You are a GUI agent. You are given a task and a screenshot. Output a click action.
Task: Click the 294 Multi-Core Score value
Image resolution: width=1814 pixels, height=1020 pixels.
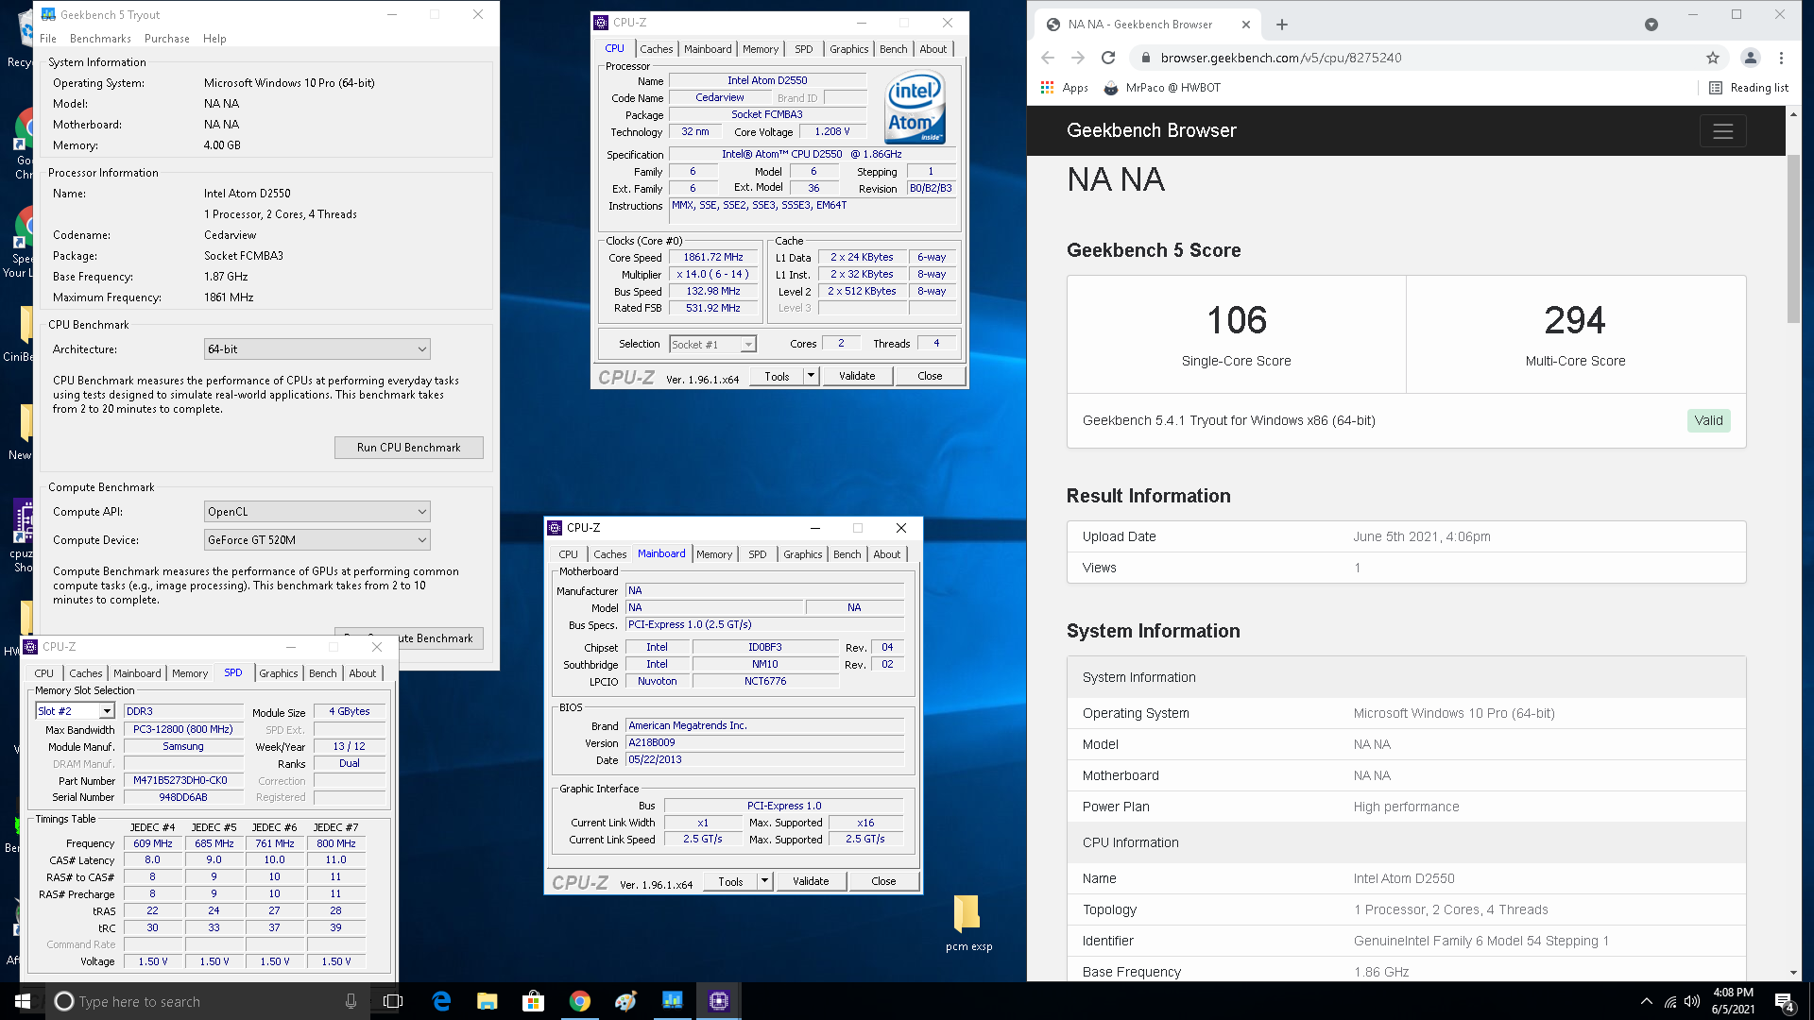1575,321
